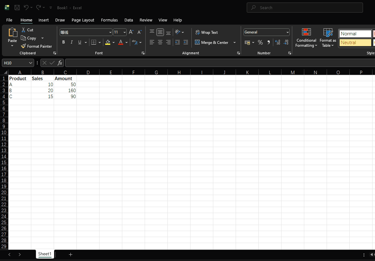Screen dimensions: 375x261
Task: Add a new sheet with the plus button
Action: (x=70, y=254)
